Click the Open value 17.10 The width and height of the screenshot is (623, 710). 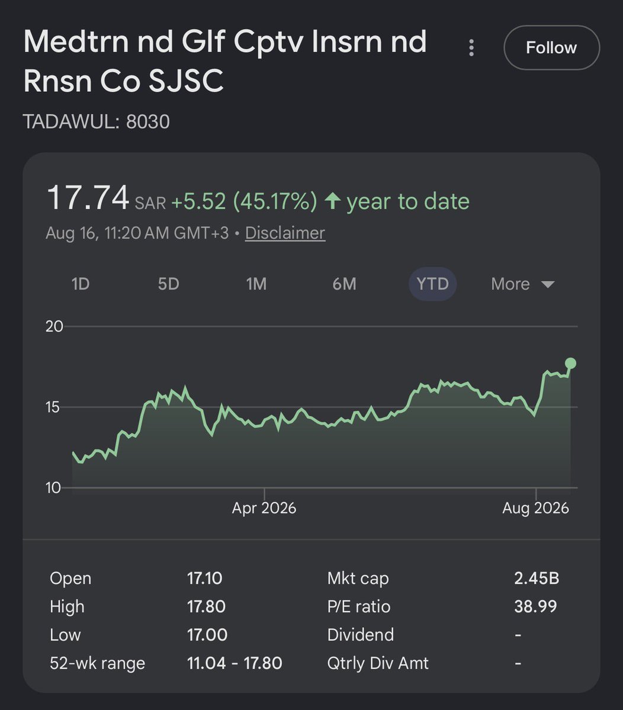pos(205,578)
